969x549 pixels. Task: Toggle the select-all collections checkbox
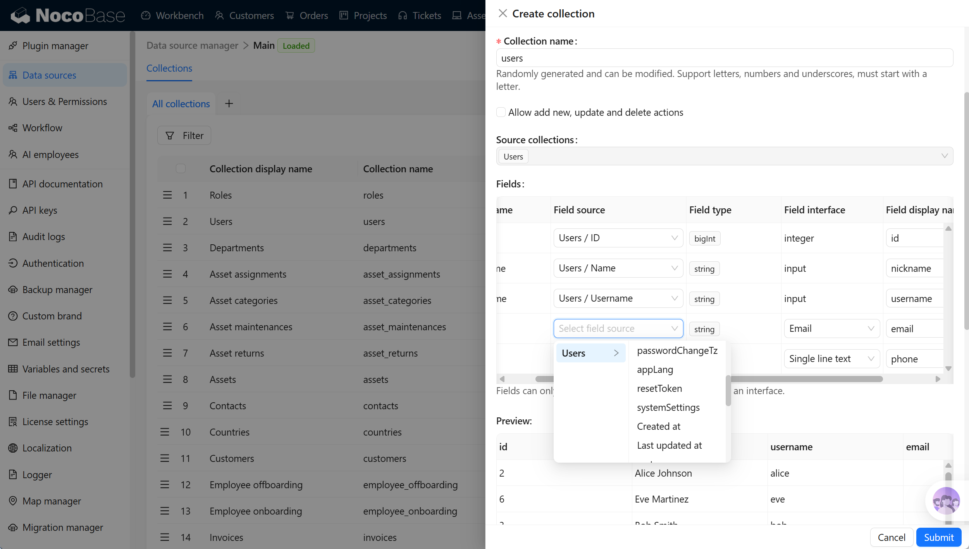tap(181, 168)
